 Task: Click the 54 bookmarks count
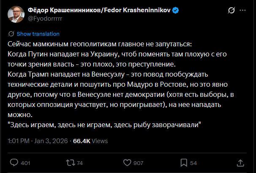193,163
